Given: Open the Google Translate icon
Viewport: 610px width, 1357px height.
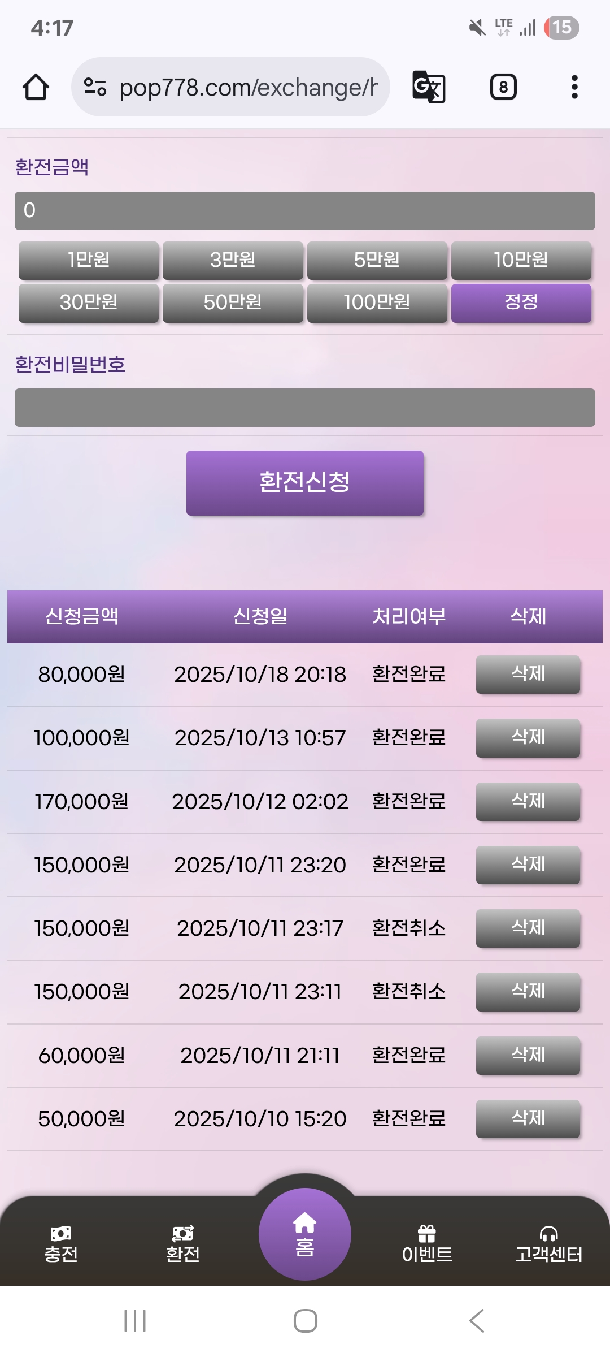Looking at the screenshot, I should (x=429, y=87).
